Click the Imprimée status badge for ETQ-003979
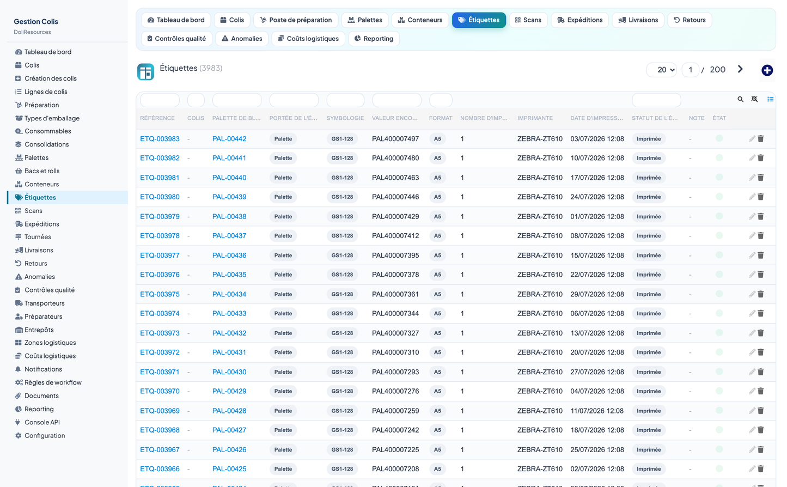This screenshot has width=787, height=487. click(x=649, y=217)
